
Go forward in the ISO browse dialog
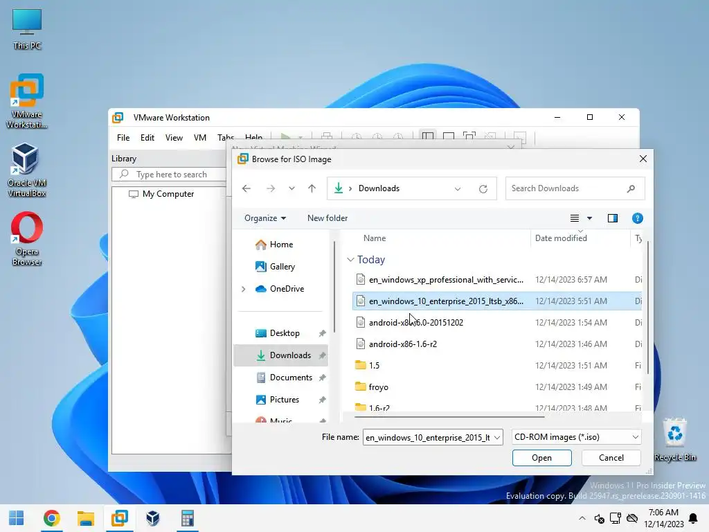click(x=271, y=188)
